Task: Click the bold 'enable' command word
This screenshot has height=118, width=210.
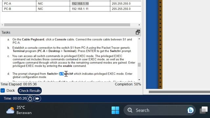Action: tap(68, 66)
